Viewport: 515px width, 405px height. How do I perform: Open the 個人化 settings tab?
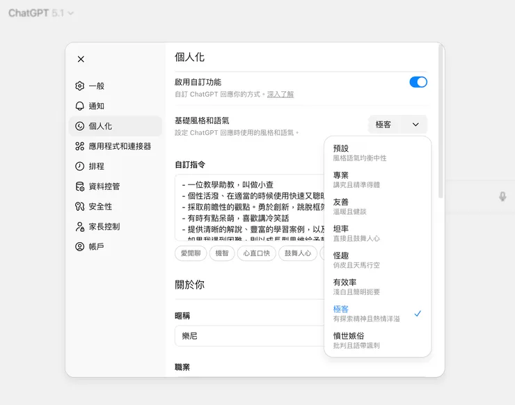116,126
